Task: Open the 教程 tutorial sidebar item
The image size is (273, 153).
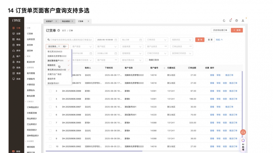Action: pyautogui.click(x=16, y=151)
